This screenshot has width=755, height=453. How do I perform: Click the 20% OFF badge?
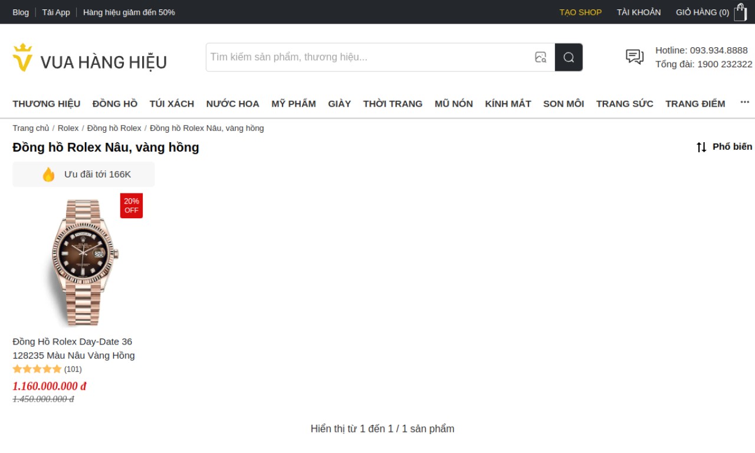click(132, 206)
